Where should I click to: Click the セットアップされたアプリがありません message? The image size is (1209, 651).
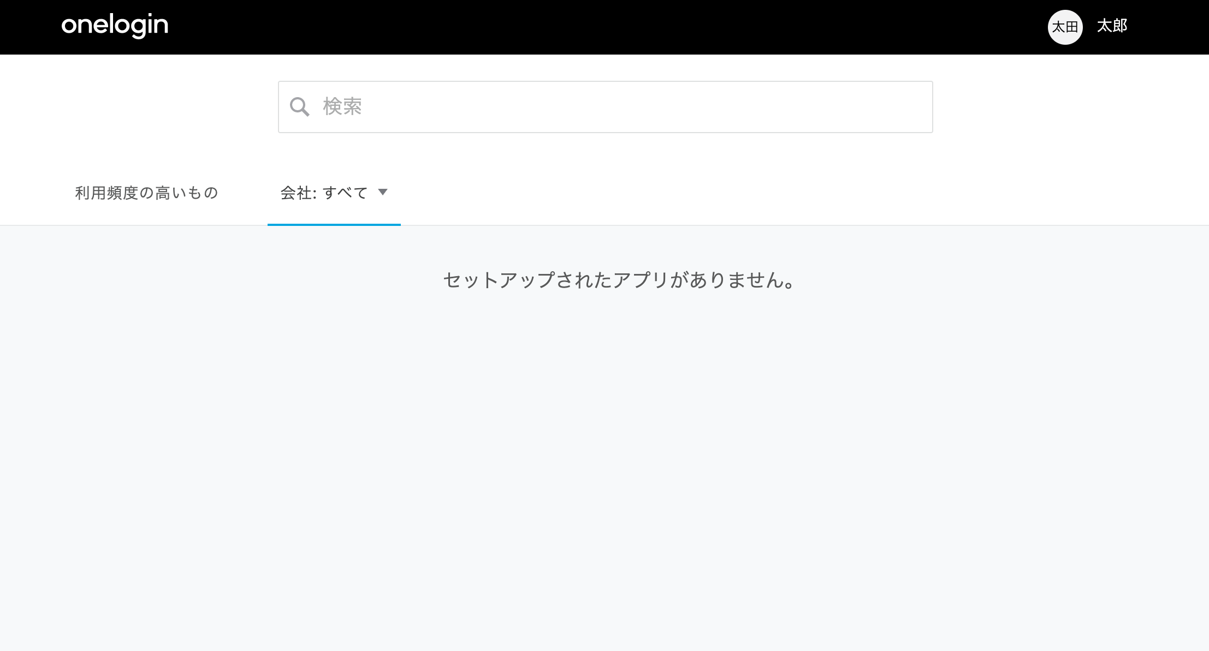point(619,280)
